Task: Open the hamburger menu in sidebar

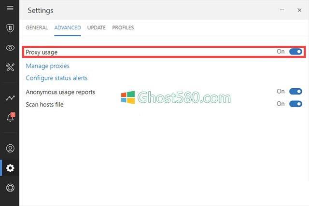Action: click(10, 8)
